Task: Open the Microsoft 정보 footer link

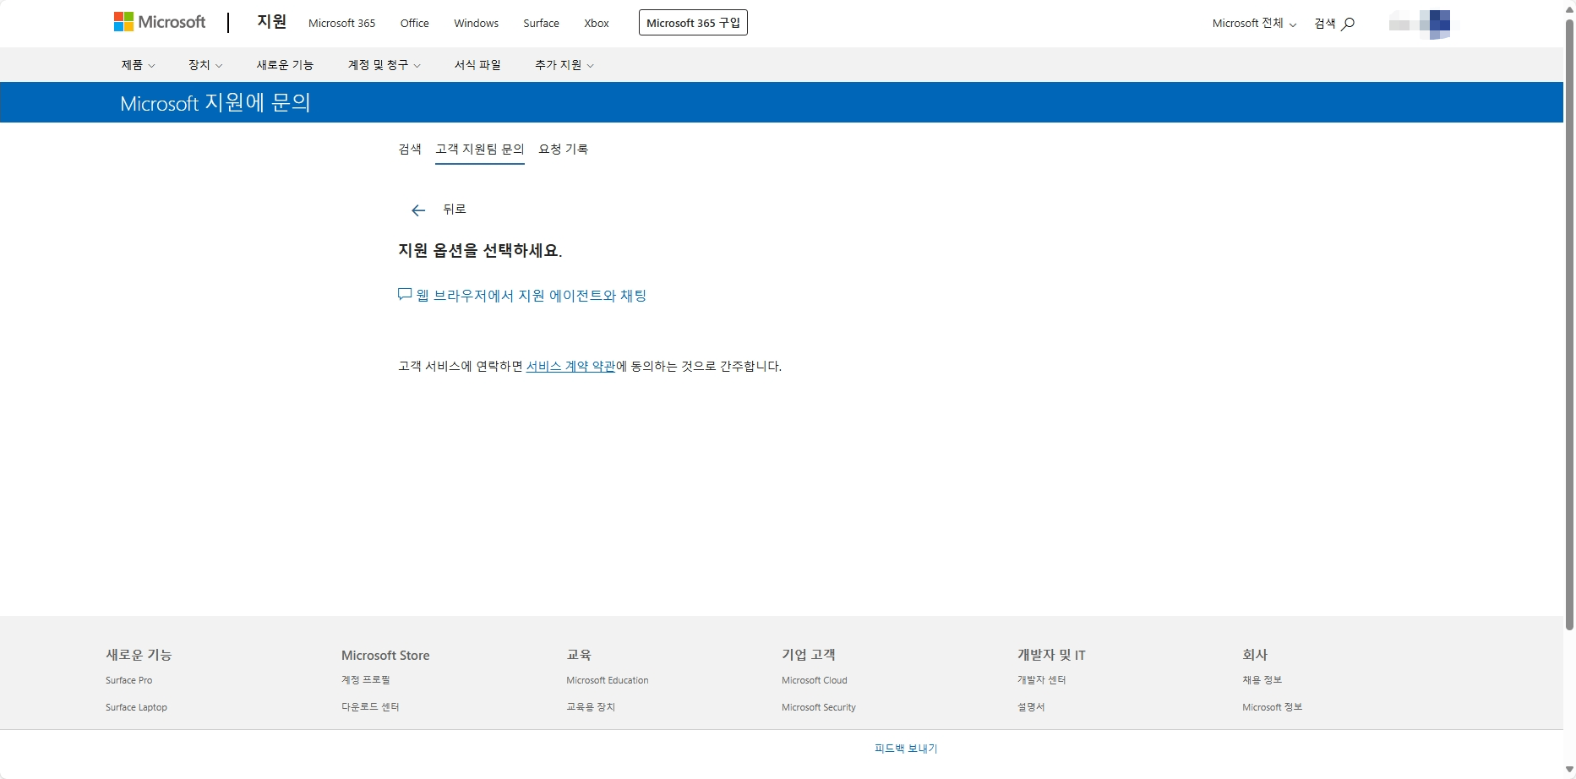Action: click(x=1272, y=707)
